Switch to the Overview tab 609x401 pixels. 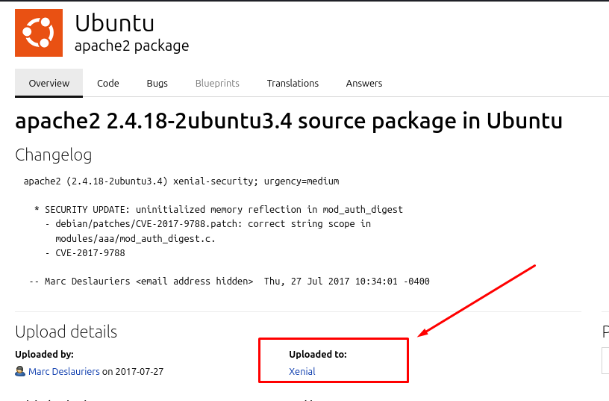pos(49,84)
